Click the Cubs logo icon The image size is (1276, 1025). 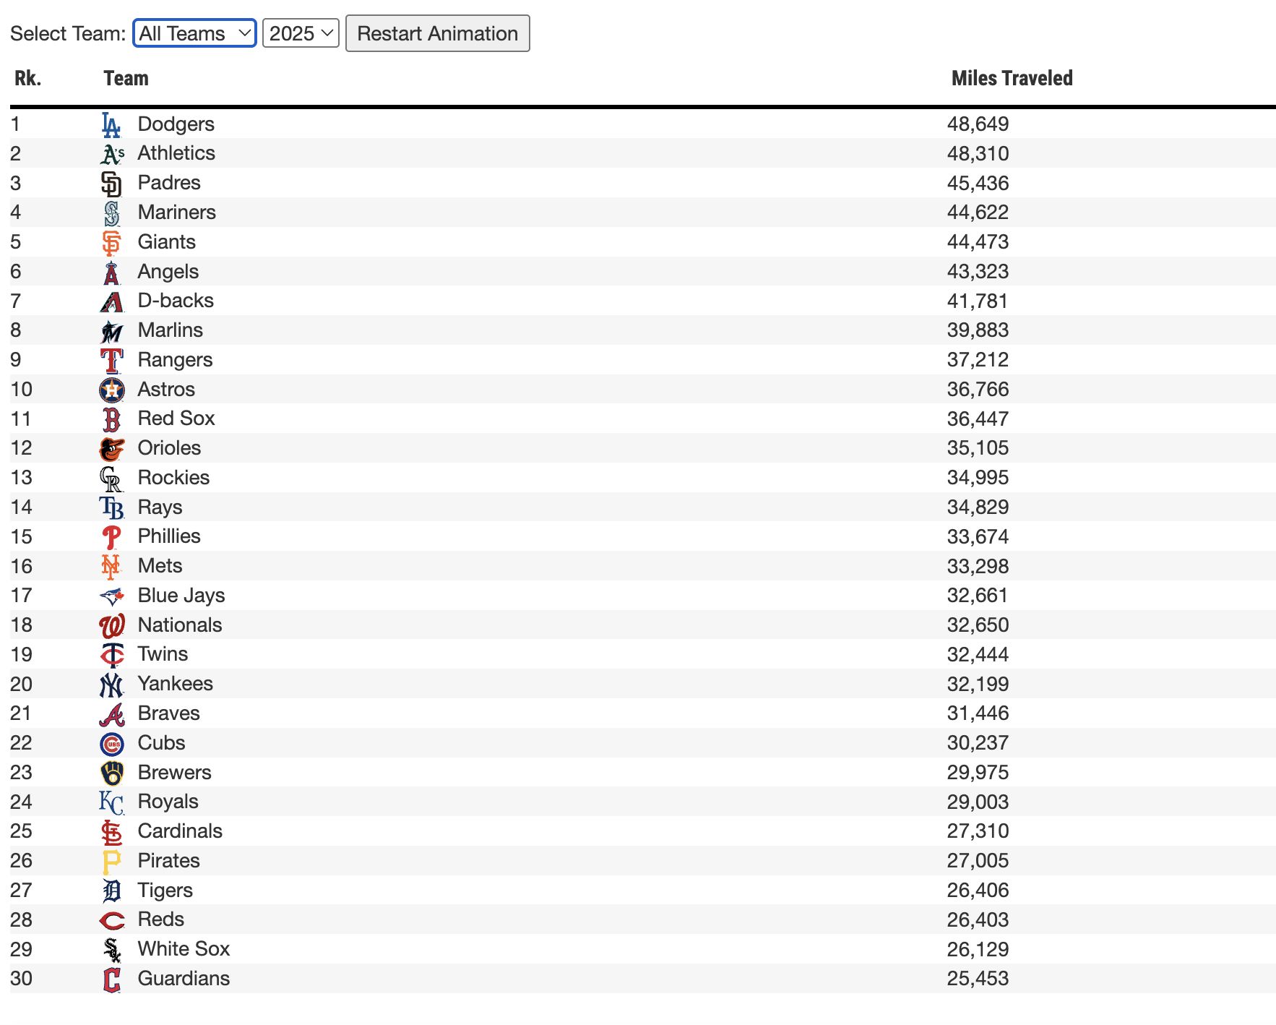(111, 744)
